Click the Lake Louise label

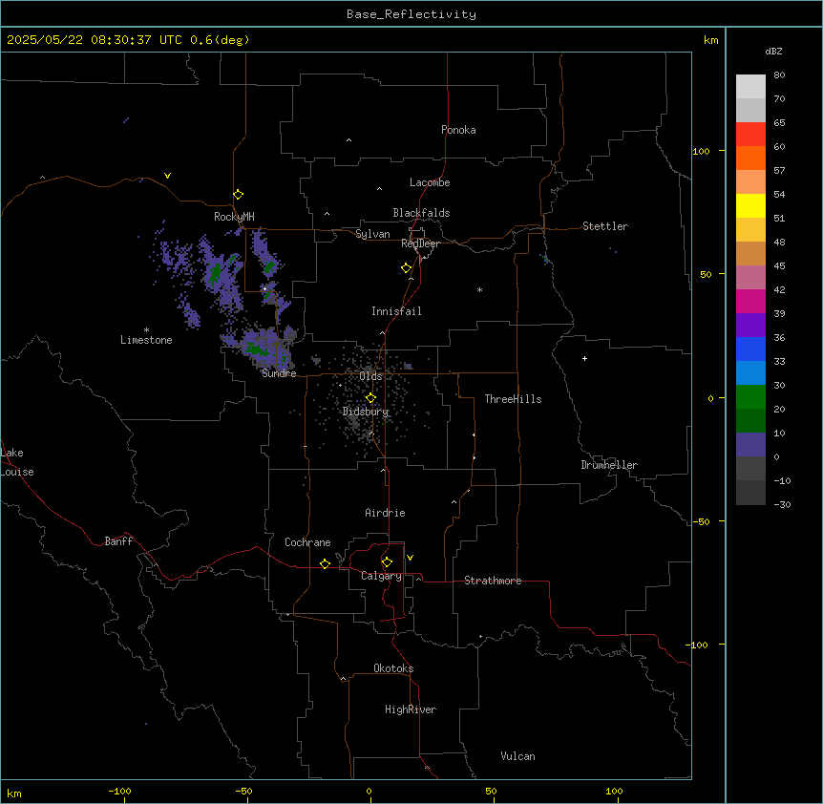coord(17,462)
